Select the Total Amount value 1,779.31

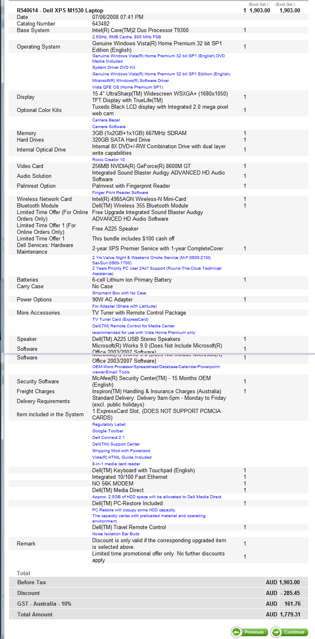point(289,614)
